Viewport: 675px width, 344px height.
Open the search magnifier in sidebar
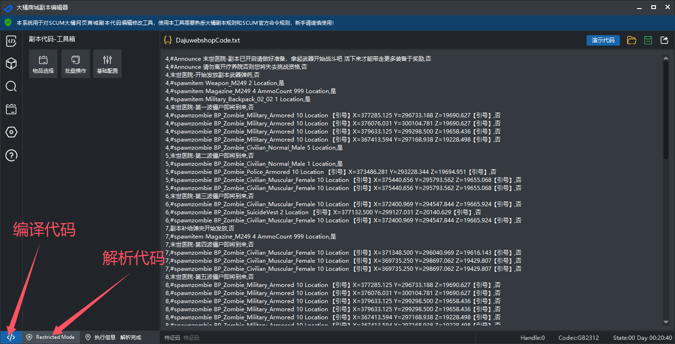11,86
